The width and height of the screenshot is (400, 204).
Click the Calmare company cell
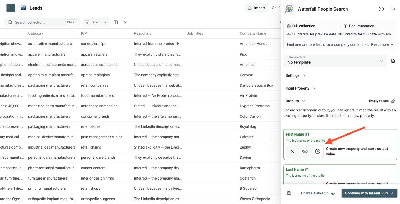[247, 137]
